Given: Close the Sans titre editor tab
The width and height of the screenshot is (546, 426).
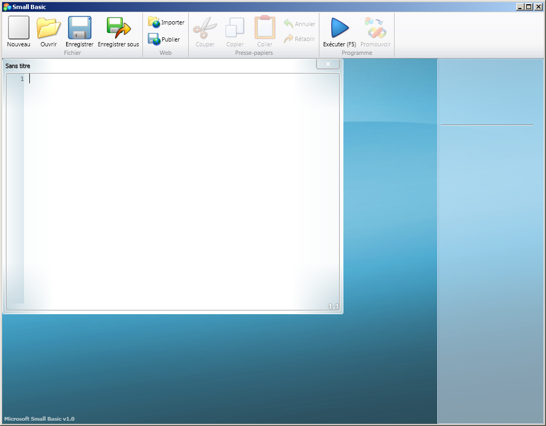Looking at the screenshot, I should (x=328, y=64).
